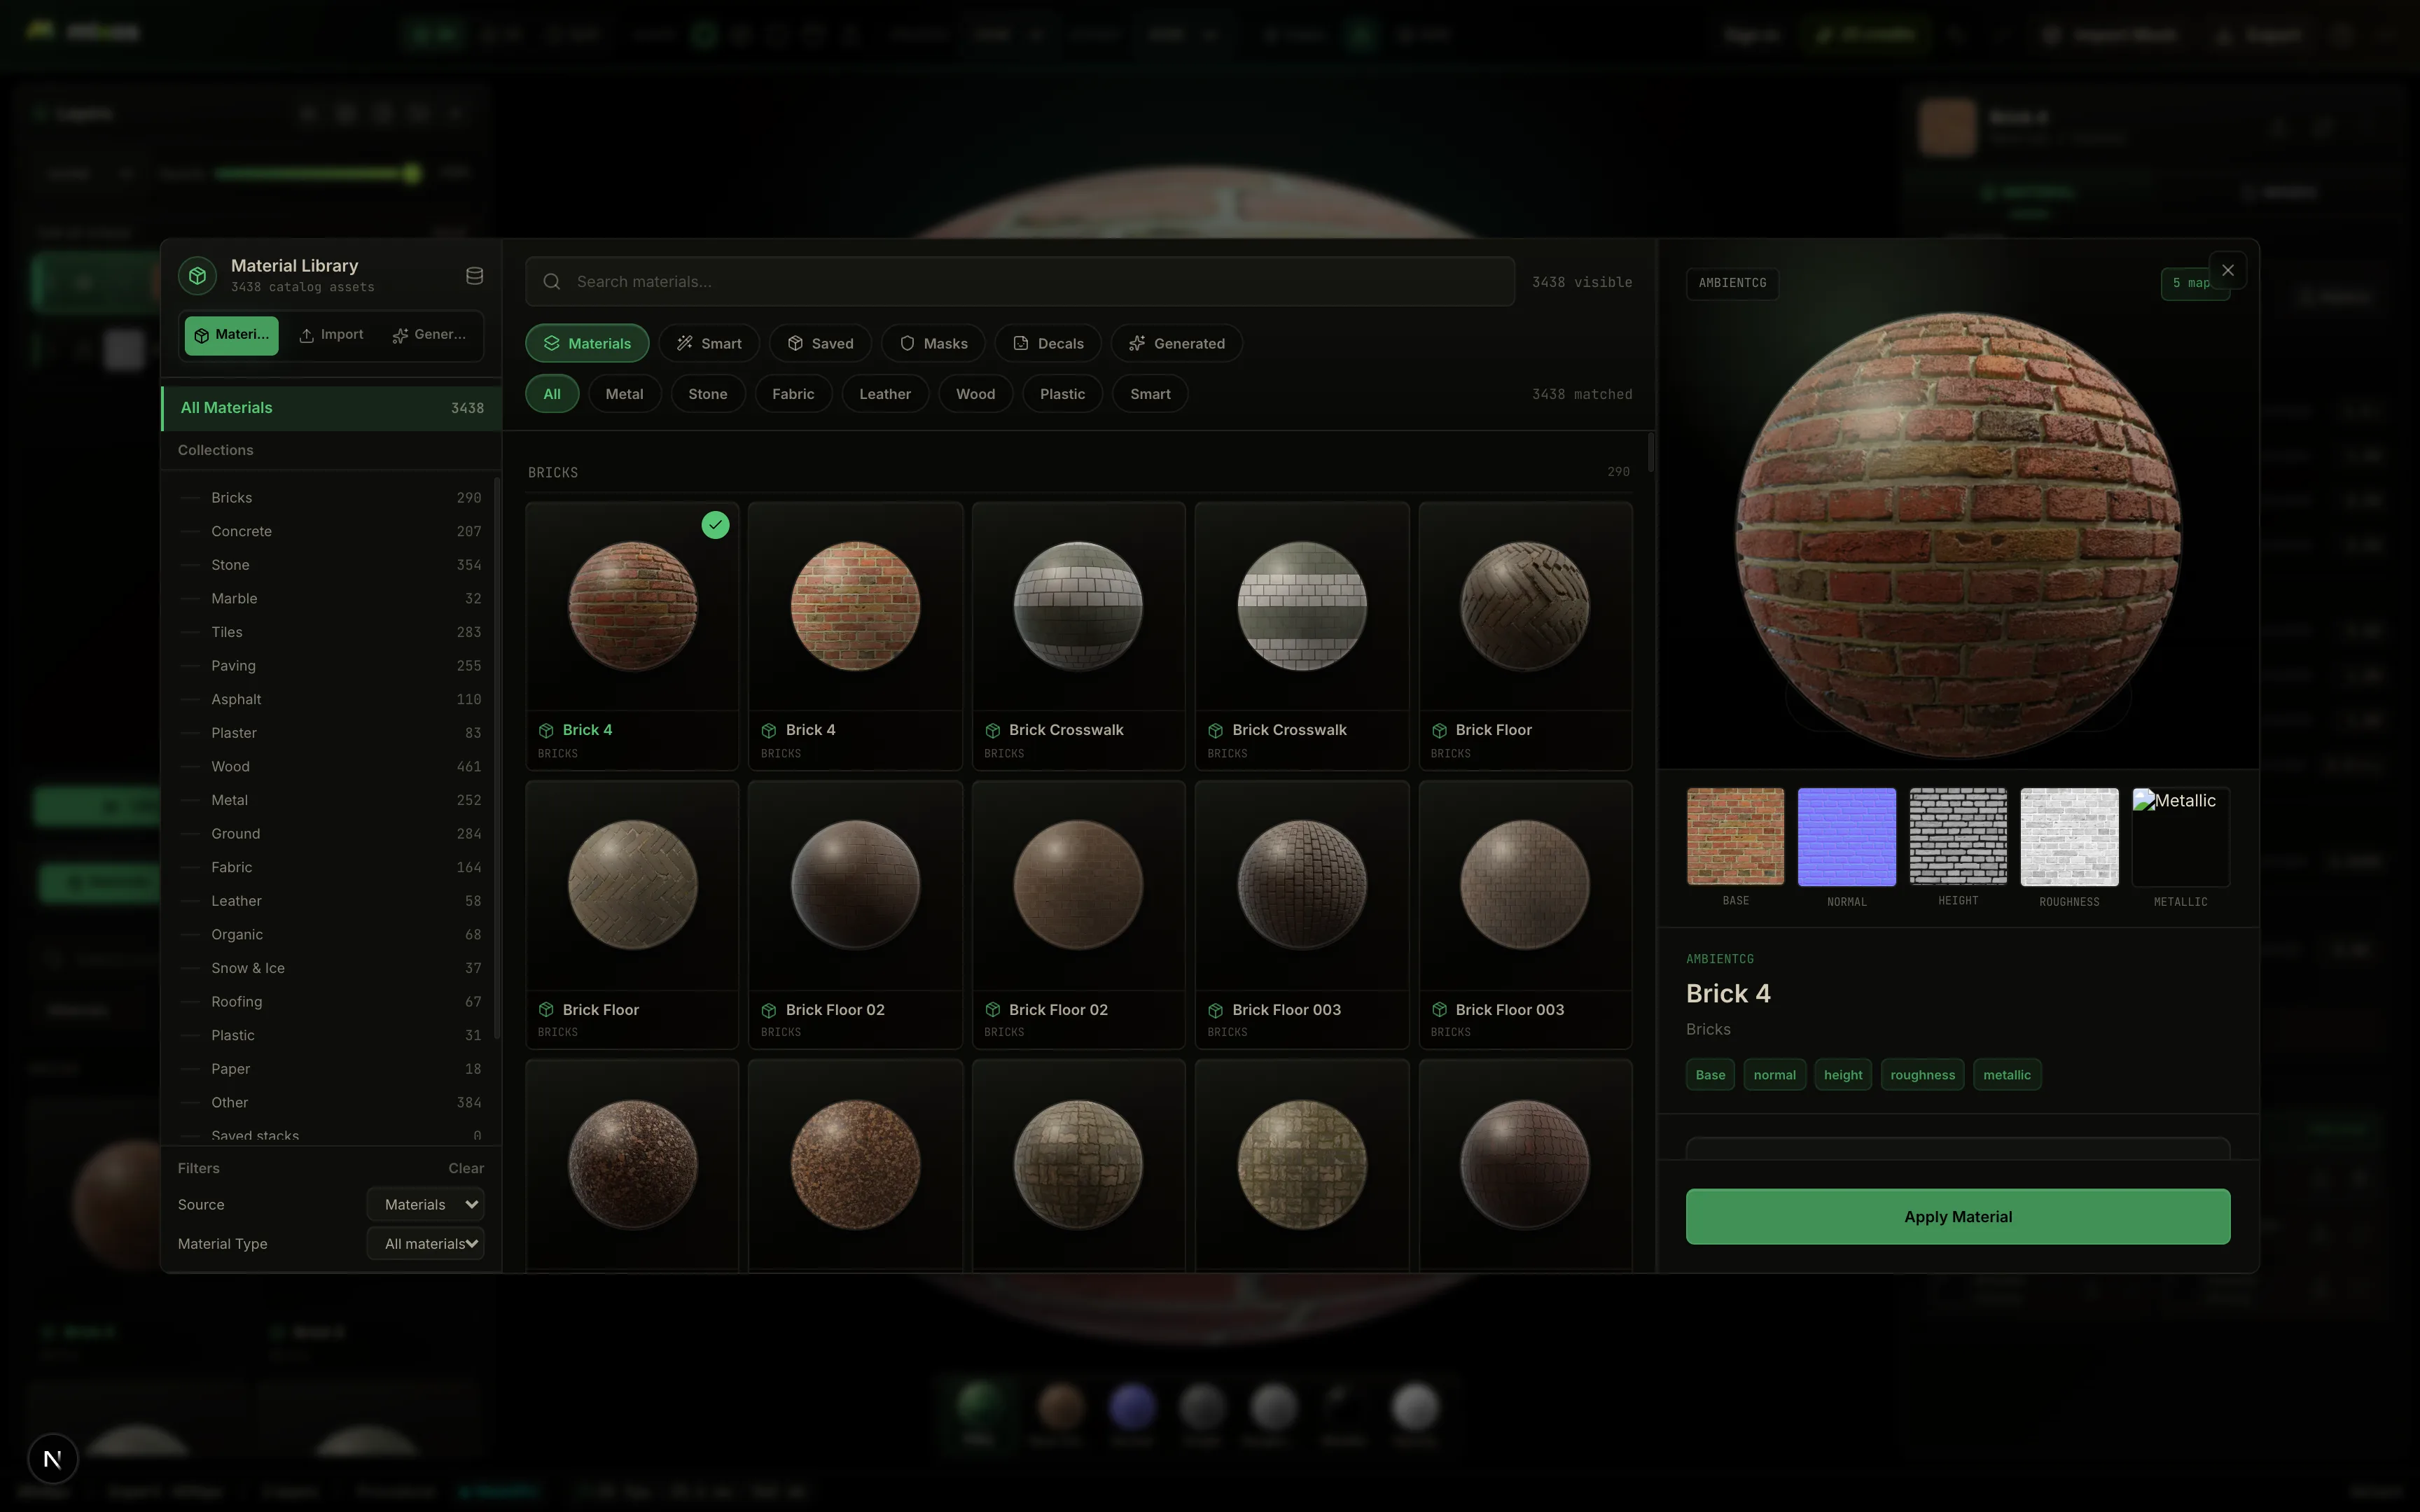This screenshot has height=1512, width=2420.
Task: Select the Materials category pill
Action: tap(587, 343)
